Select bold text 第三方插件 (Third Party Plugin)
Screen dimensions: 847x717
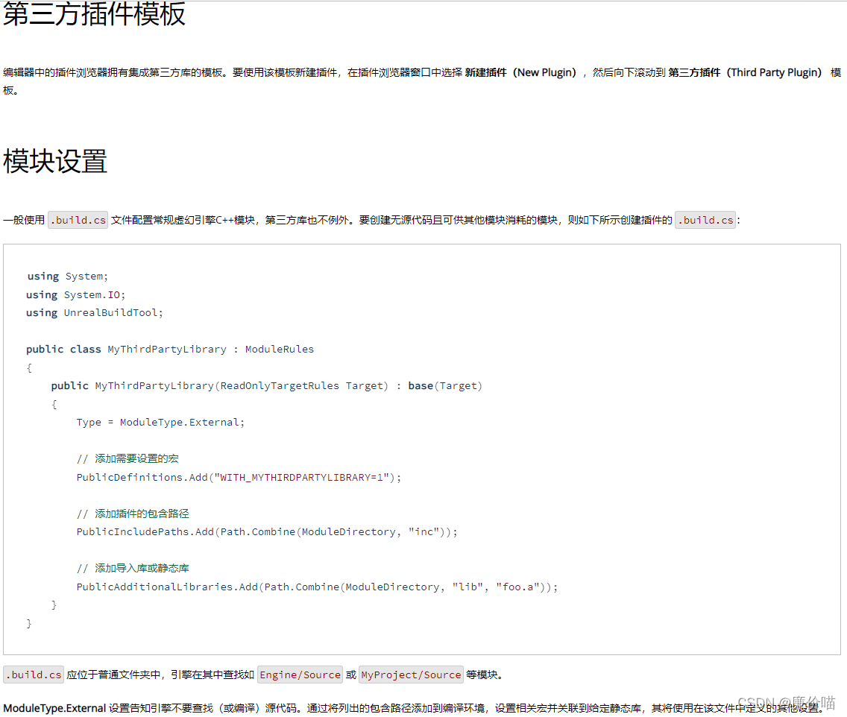point(745,72)
